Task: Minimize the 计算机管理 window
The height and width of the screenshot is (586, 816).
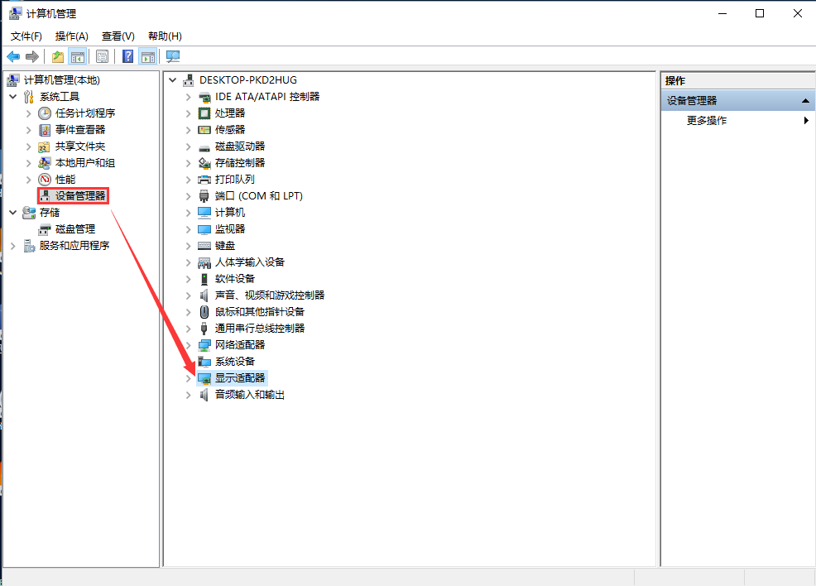Action: pyautogui.click(x=722, y=13)
